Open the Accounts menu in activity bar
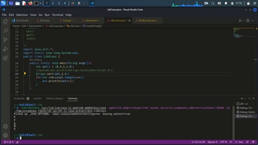This screenshot has height=145, width=258. click(x=5, y=126)
